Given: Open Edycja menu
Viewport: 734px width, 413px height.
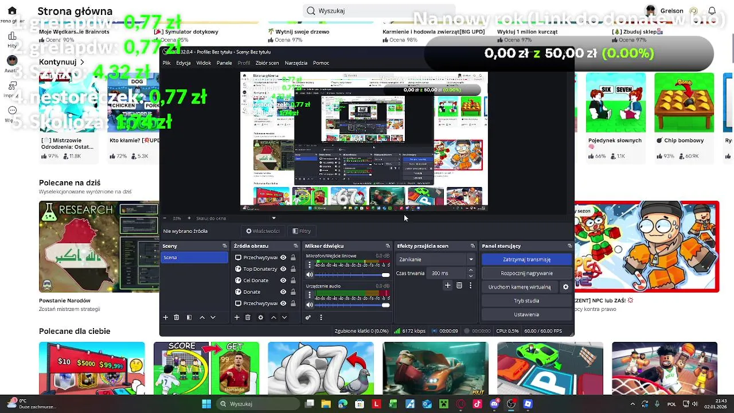Looking at the screenshot, I should tap(183, 63).
